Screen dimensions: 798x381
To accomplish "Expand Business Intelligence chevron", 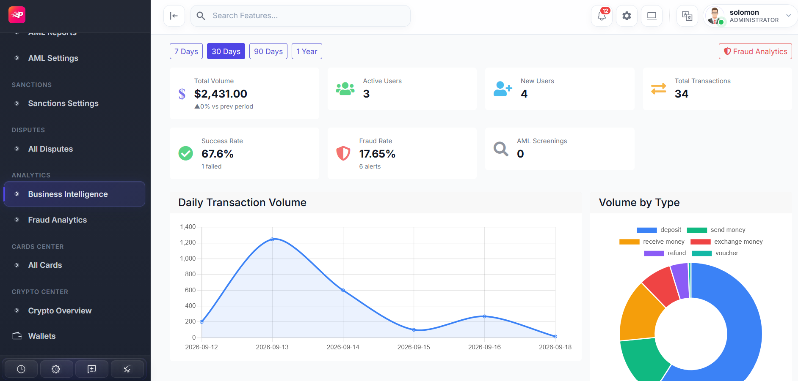I will coord(17,194).
